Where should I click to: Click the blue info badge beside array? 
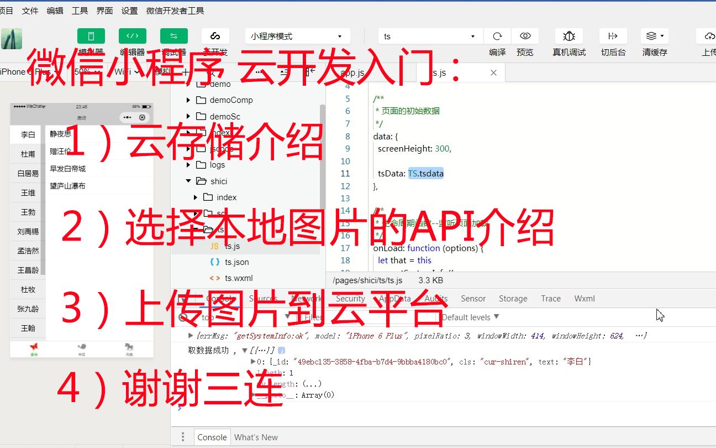tap(281, 350)
